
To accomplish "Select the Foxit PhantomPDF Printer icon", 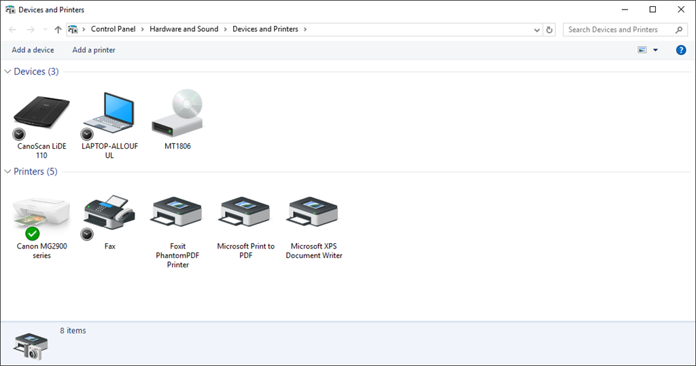I will pos(177,212).
